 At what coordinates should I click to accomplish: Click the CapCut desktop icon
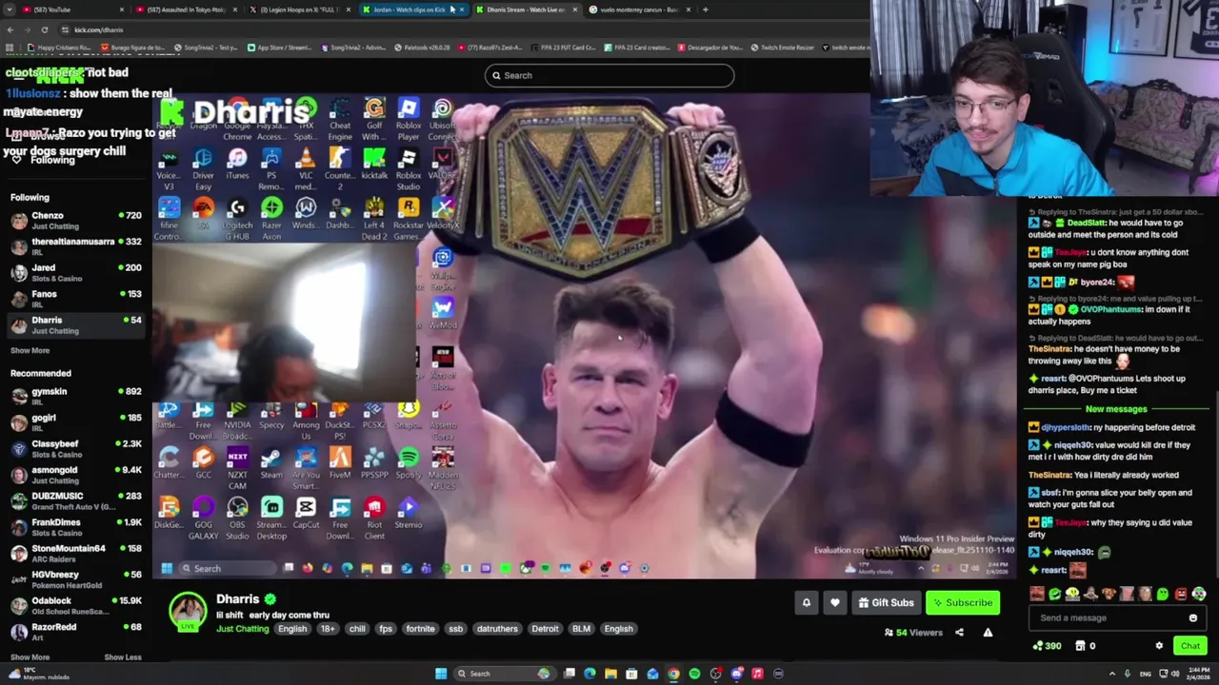click(306, 514)
